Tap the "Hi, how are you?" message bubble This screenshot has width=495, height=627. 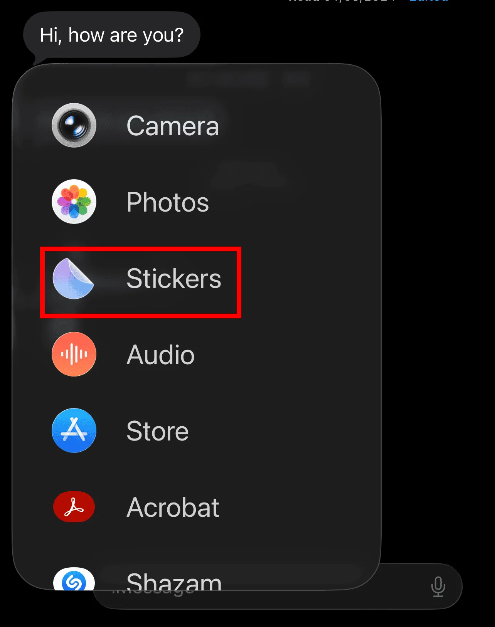(x=112, y=35)
